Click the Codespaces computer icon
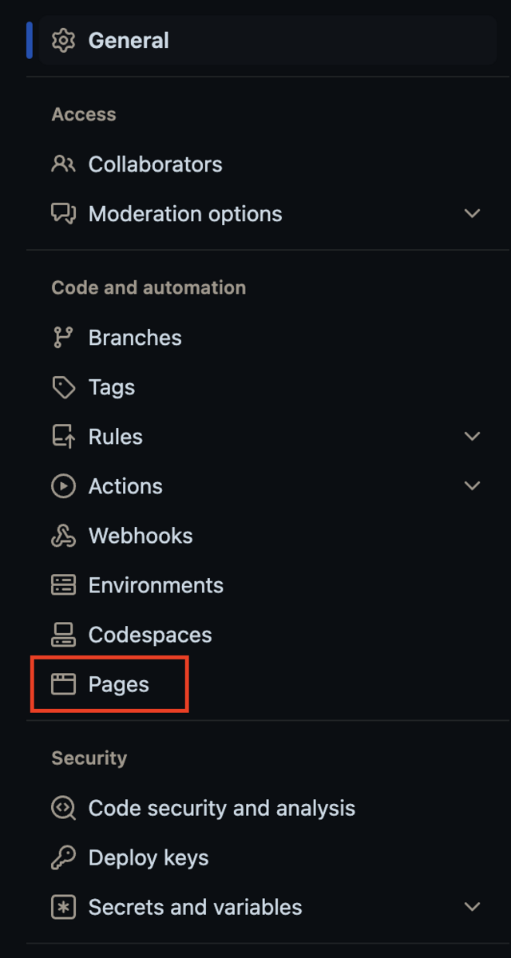Image resolution: width=511 pixels, height=958 pixels. pyautogui.click(x=63, y=634)
